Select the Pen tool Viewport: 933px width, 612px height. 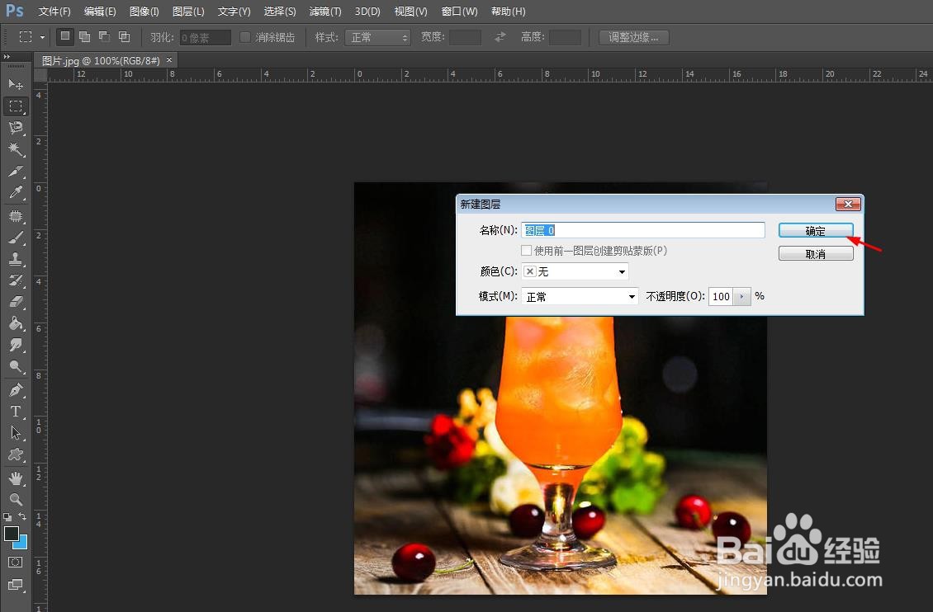[16, 390]
